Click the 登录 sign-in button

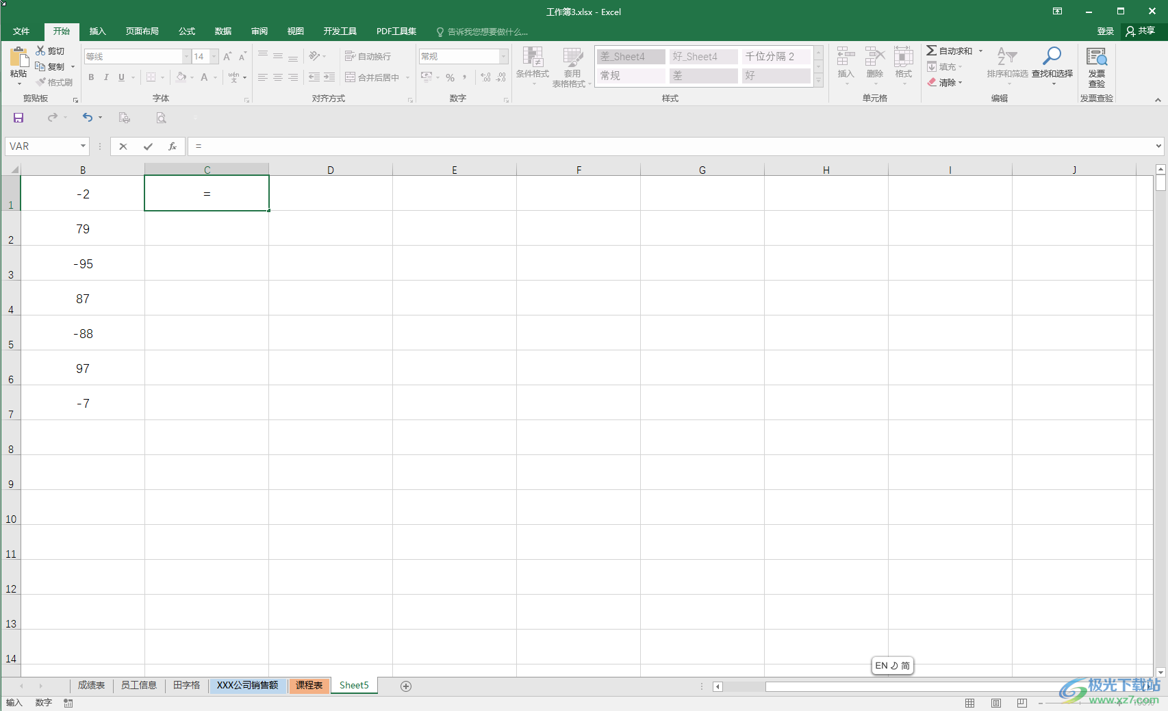[x=1105, y=31]
